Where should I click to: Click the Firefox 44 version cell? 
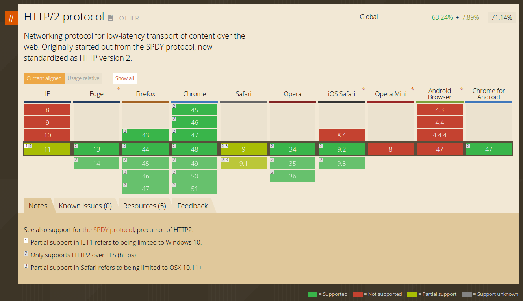pos(146,149)
